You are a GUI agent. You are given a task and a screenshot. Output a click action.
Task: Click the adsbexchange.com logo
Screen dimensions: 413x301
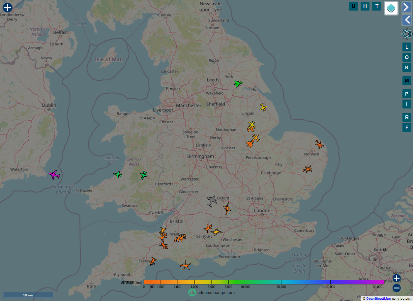point(212,292)
